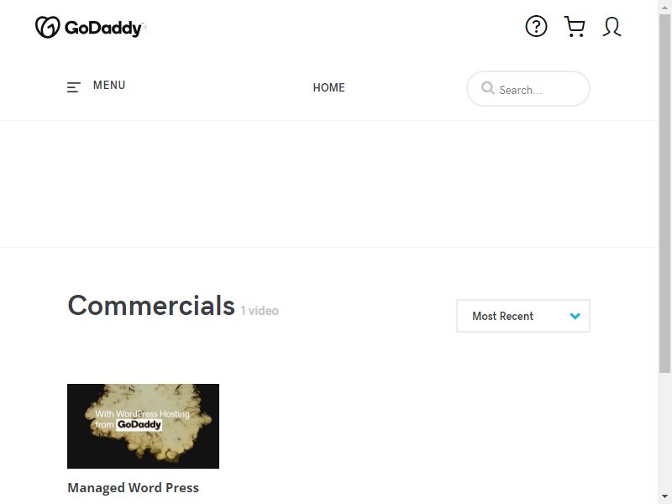Viewport: 672px width, 504px height.
Task: Expand sorting via the teal chevron arrow
Action: point(575,316)
